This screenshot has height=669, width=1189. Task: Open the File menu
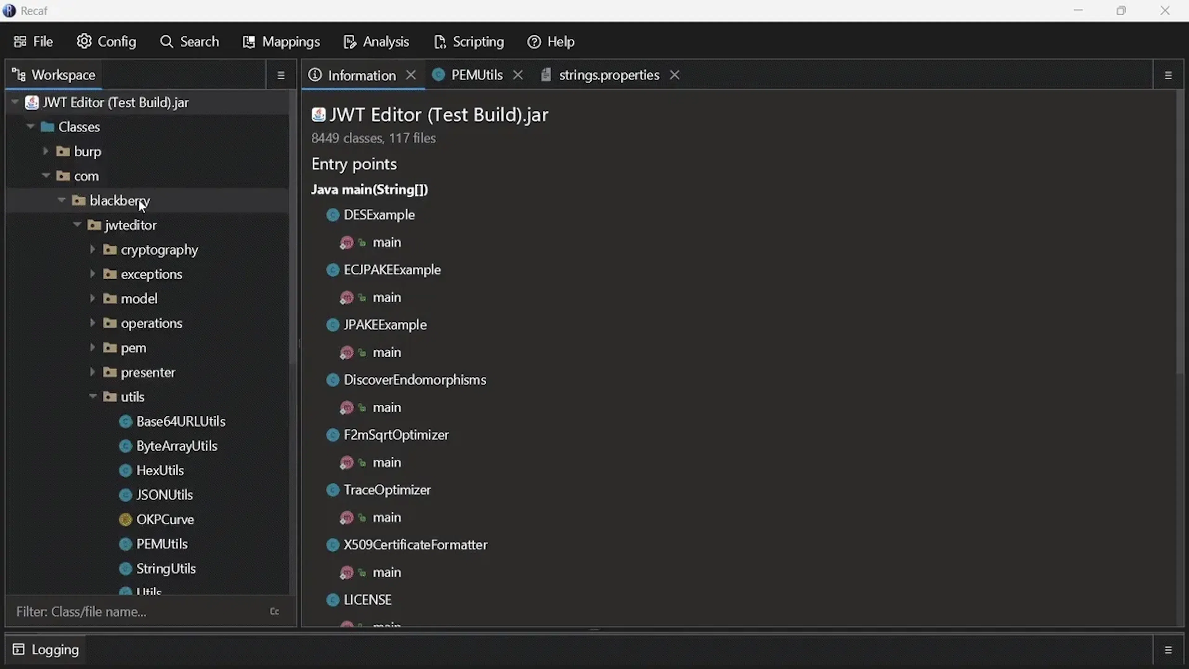click(33, 42)
